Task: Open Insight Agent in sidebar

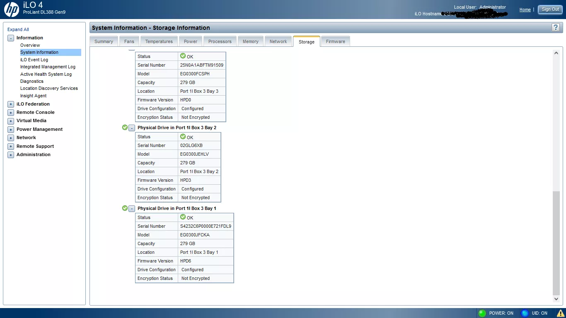Action: click(33, 96)
